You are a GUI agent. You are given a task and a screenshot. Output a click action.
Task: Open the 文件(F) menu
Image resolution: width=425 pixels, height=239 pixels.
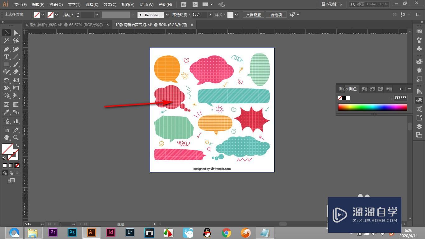point(21,5)
